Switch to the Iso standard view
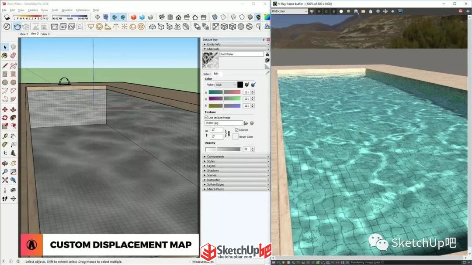The image size is (472, 265). click(162, 17)
